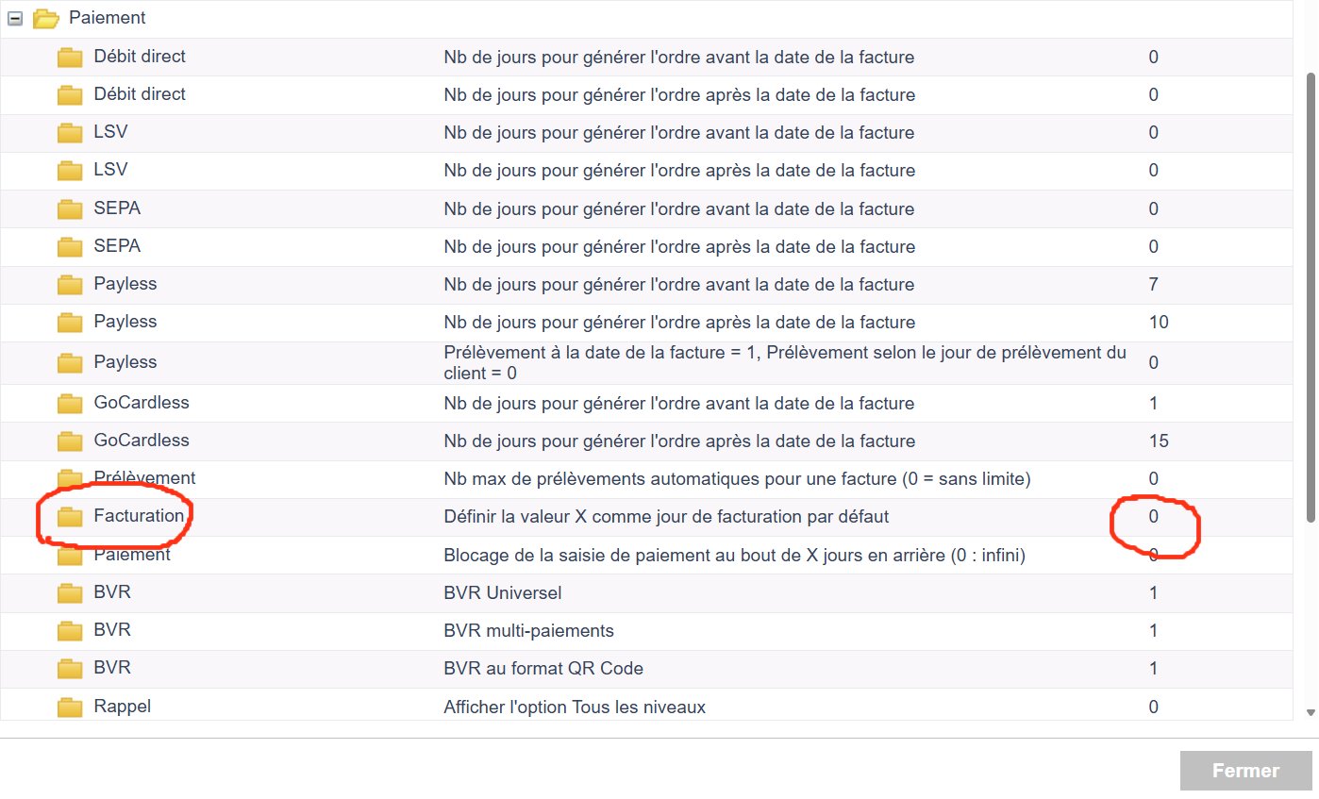Click the SEPA folder icon on the 'avant la date' row
The height and width of the screenshot is (799, 1319).
pos(70,208)
